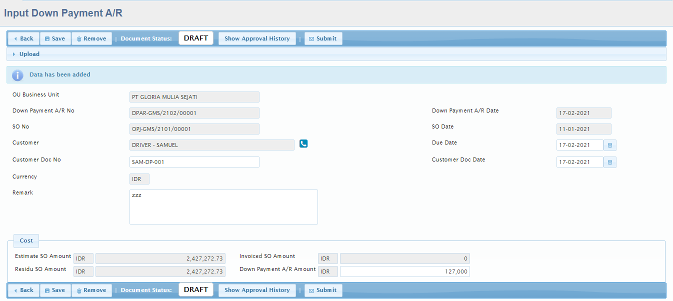673x301 pixels.
Task: Click the SO No field
Action: pyautogui.click(x=194, y=129)
